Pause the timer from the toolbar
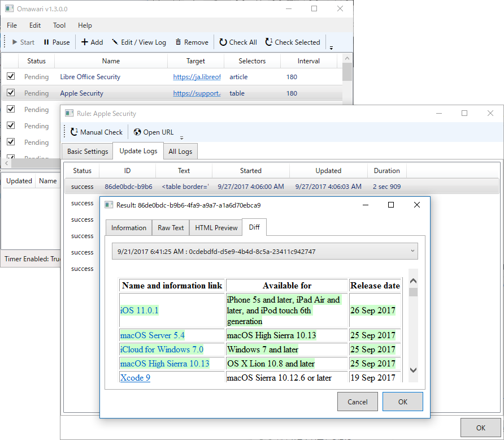The height and width of the screenshot is (440, 504). coord(57,42)
